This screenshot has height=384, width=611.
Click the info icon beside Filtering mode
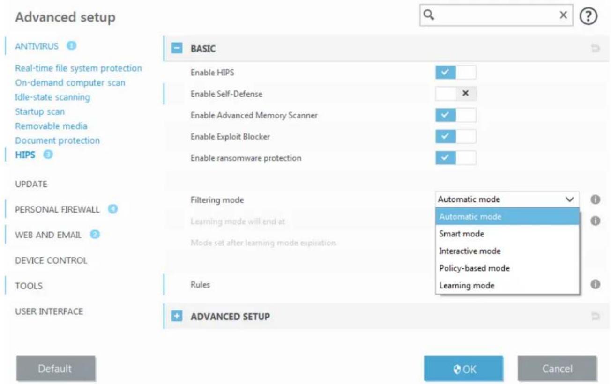pos(595,199)
